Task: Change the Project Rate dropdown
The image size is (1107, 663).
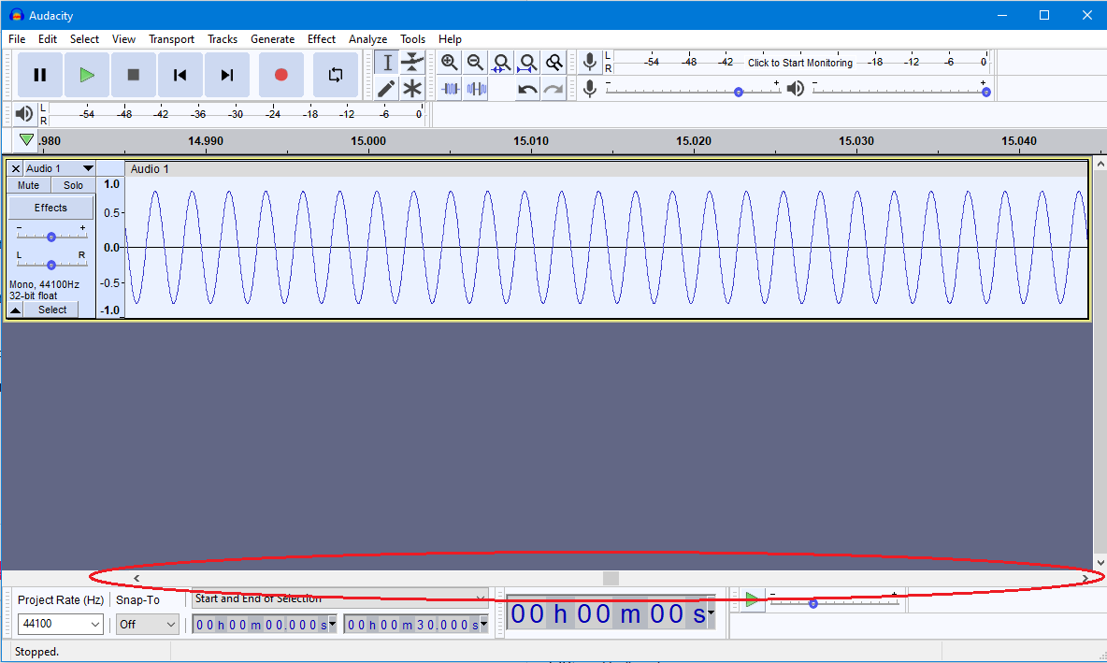Action: point(60,622)
